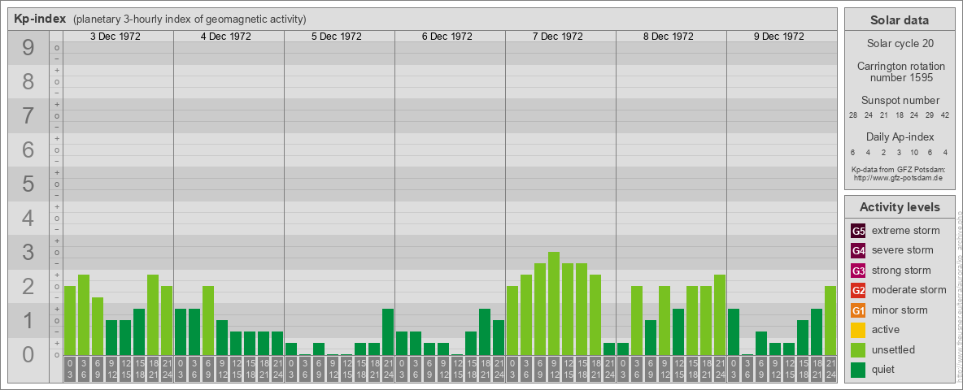Screen dimensions: 963x390
Task: Click the 'minor storm' legend label
Action: [x=900, y=310]
